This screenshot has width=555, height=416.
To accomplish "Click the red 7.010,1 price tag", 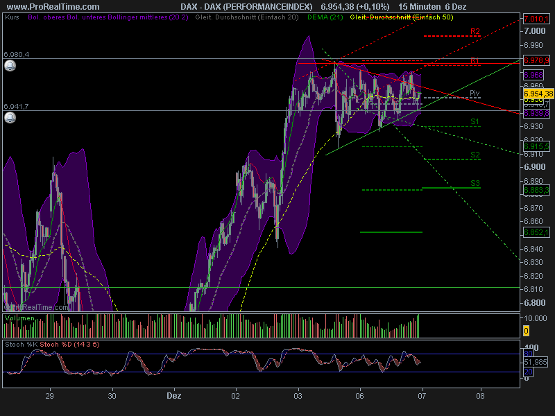I will click(536, 19).
